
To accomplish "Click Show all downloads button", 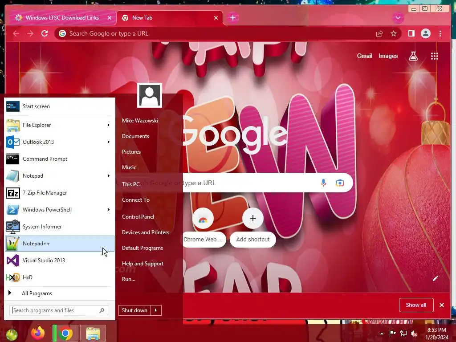I will pos(416,305).
